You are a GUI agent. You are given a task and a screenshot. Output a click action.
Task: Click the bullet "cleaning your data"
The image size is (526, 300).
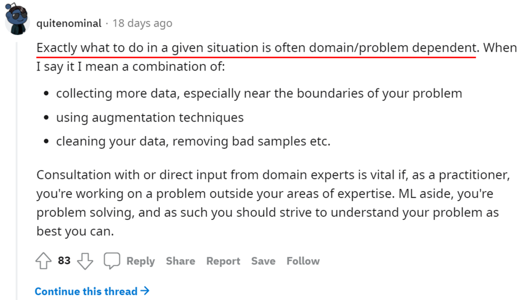coord(193,141)
